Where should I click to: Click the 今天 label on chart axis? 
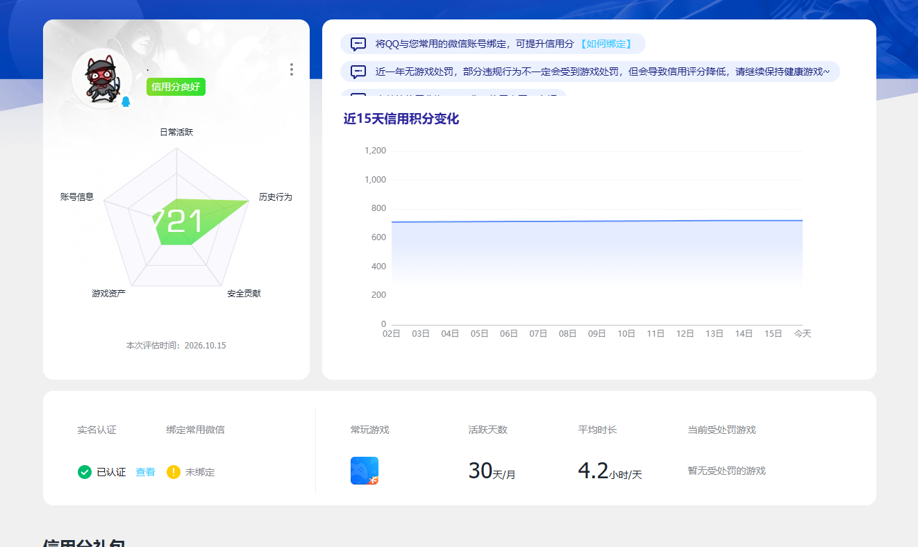[803, 334]
